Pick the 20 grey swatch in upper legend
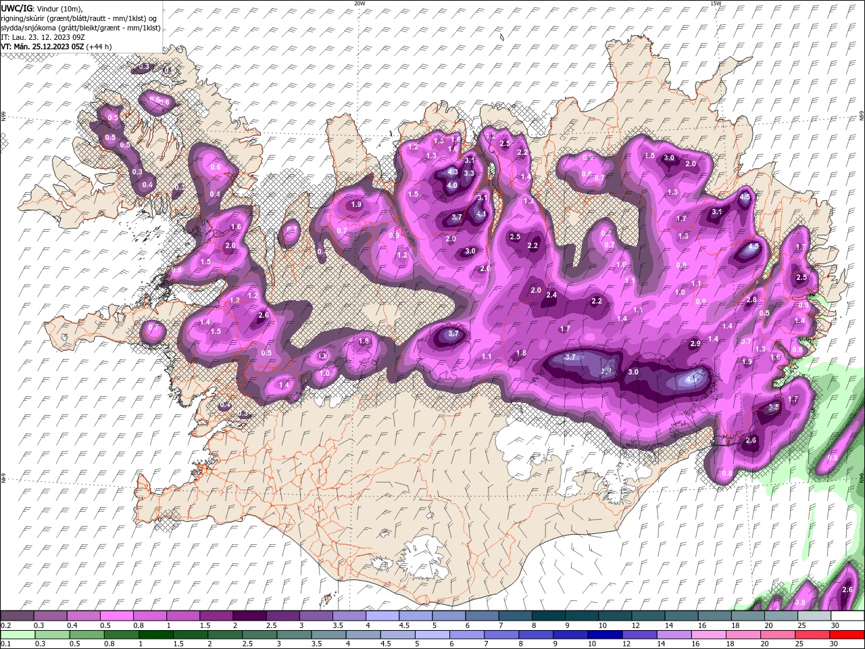Screen dimensions: 865x649 [x=781, y=616]
